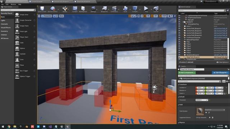Toggle visibility of Actor 1
This screenshot has width=230, height=129.
tap(179, 26)
